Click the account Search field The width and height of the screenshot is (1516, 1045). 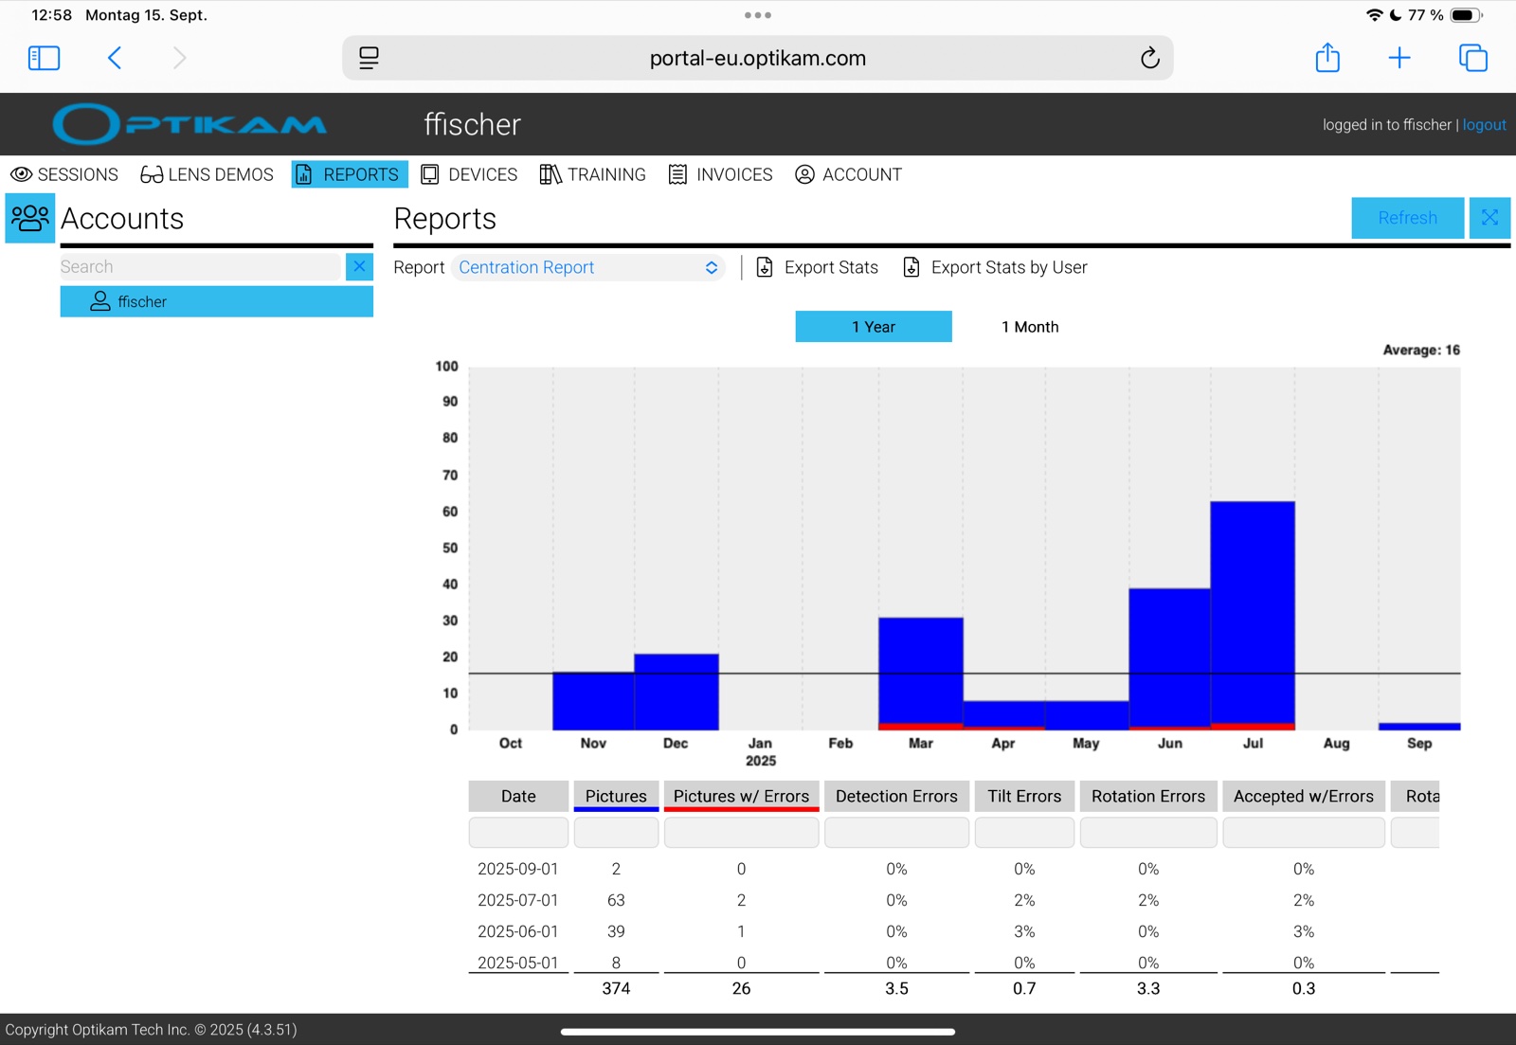coord(200,266)
